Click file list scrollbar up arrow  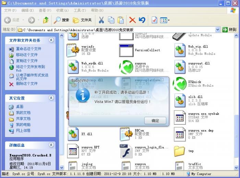coord(236,36)
